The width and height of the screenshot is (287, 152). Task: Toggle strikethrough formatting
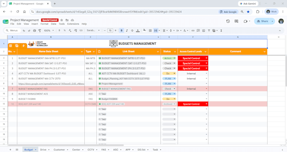tap(132, 30)
